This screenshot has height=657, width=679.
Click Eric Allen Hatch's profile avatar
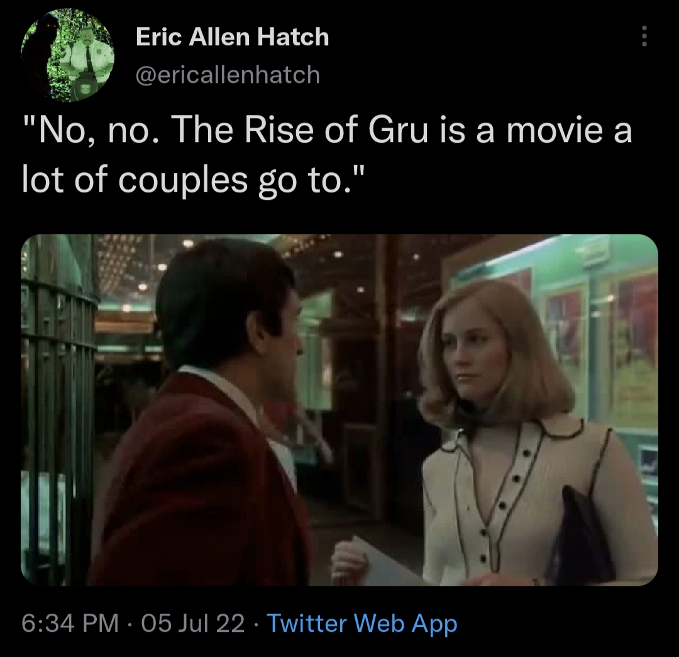click(68, 55)
